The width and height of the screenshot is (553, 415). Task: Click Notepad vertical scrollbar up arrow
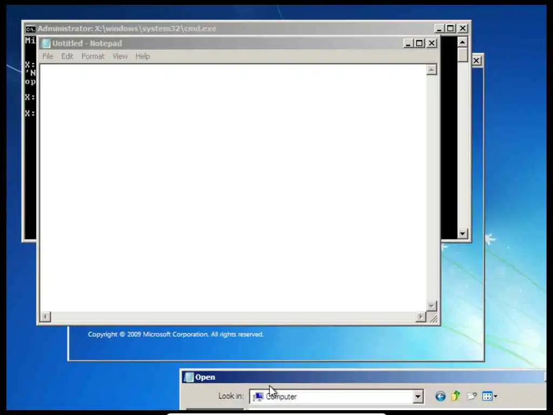click(431, 70)
